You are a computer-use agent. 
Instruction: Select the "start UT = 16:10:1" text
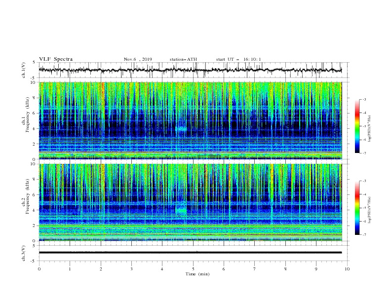tap(238, 59)
